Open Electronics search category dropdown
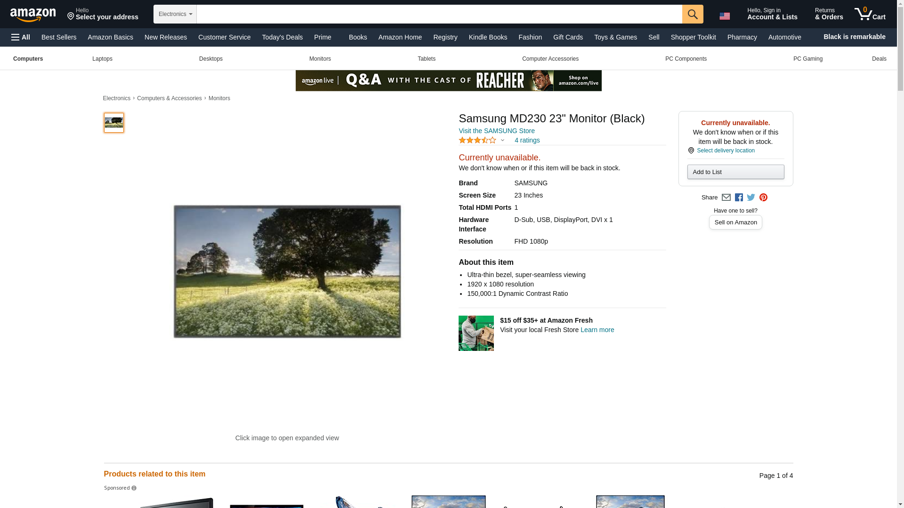 [x=175, y=14]
